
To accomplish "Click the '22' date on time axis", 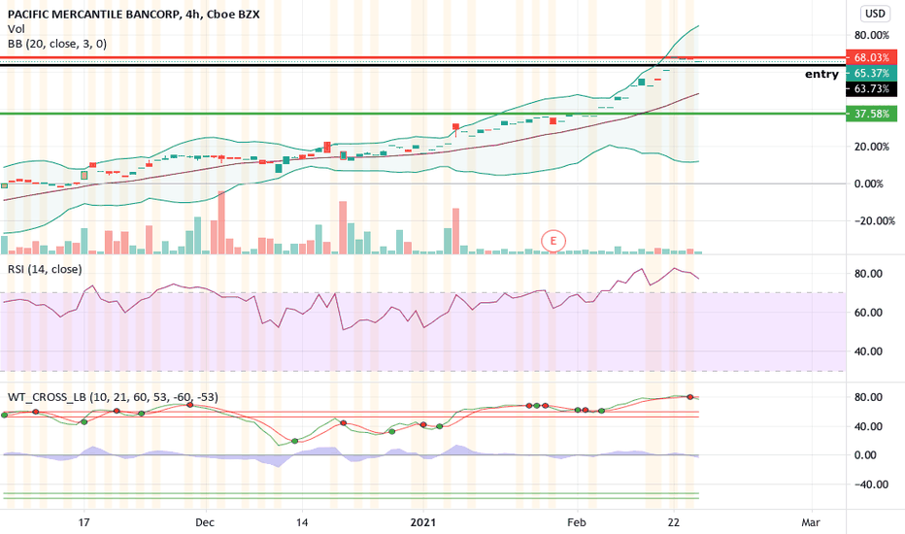I will [673, 522].
